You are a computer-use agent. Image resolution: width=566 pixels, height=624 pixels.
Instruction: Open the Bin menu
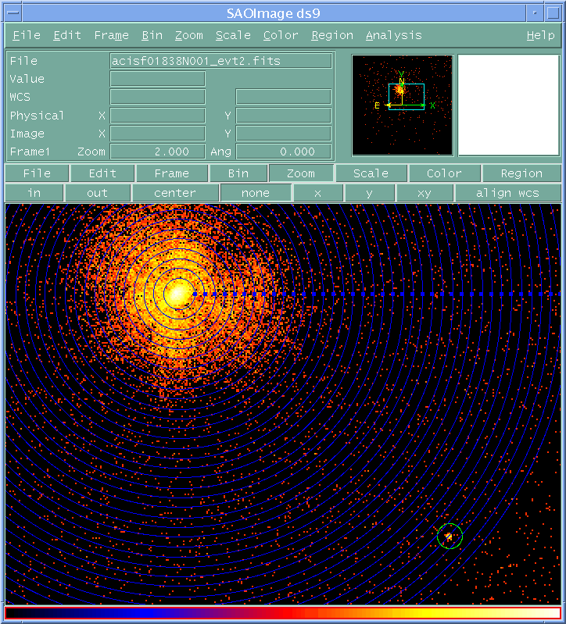coord(152,35)
